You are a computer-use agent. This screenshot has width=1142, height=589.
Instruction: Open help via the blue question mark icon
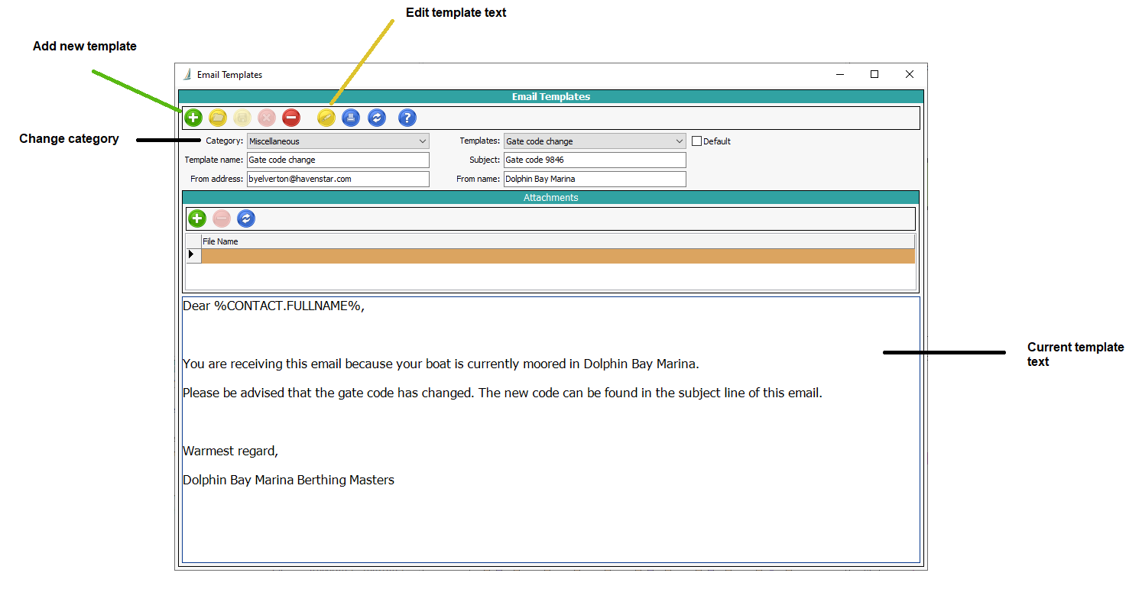pyautogui.click(x=407, y=118)
